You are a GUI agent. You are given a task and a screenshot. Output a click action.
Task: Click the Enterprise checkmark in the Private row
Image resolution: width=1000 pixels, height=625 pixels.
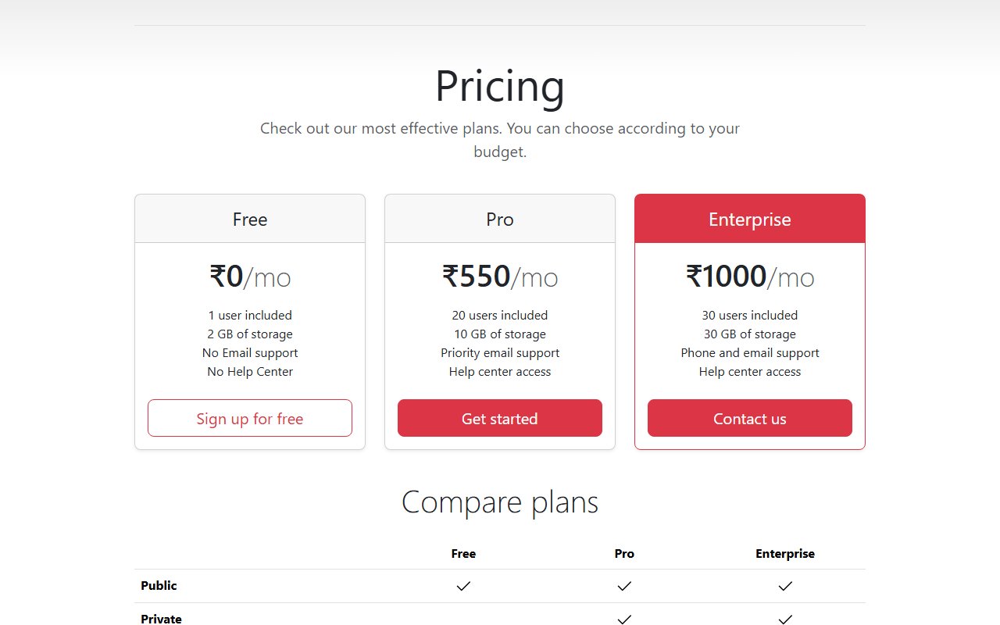click(x=785, y=619)
